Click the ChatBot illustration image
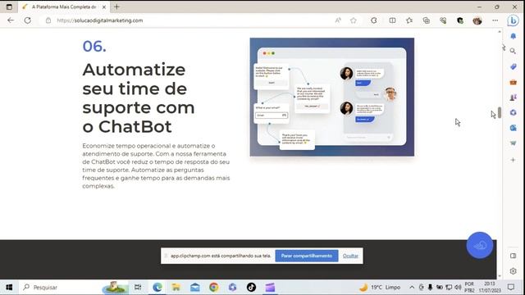The width and height of the screenshot is (525, 295). click(331, 97)
